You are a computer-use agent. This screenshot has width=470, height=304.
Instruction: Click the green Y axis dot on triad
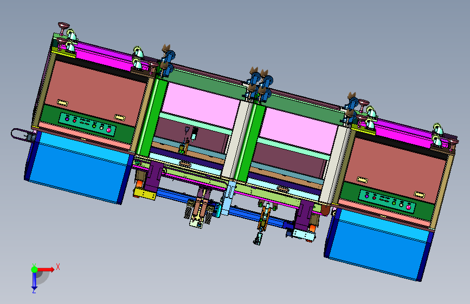34,269
